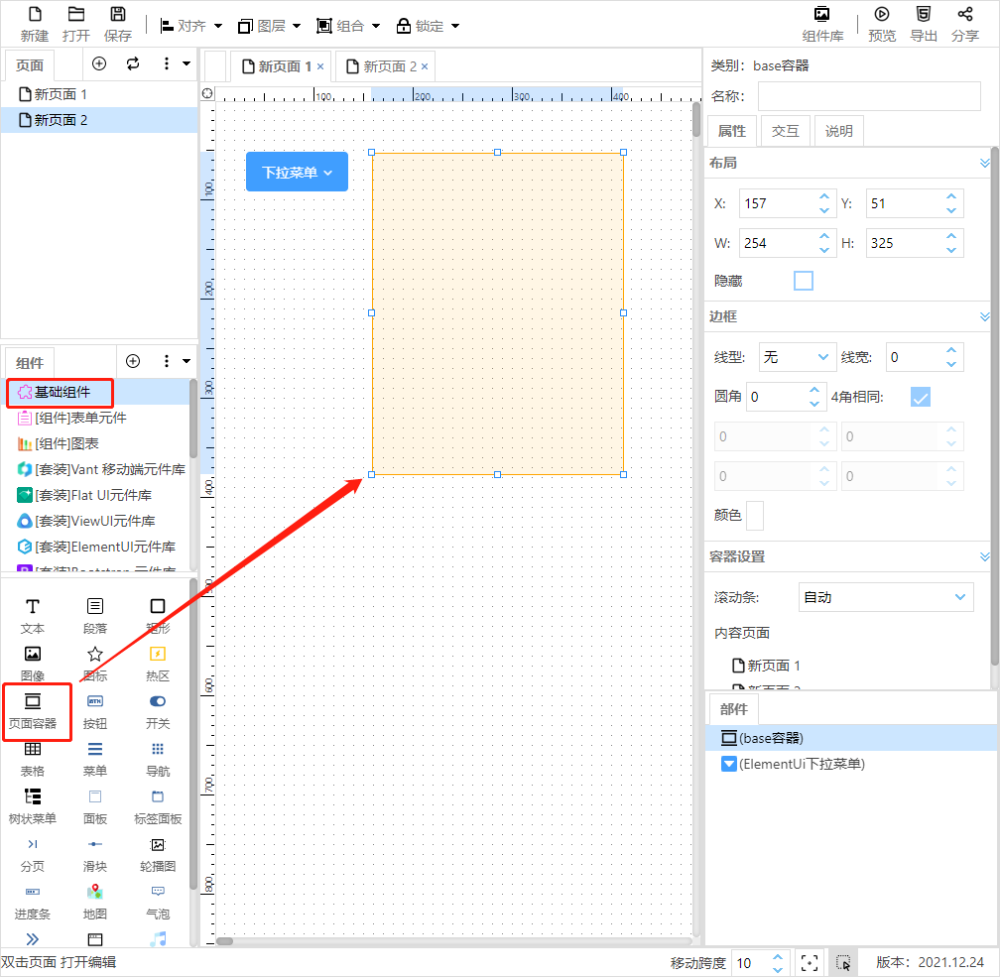Viewport: 1000px width, 977px height.
Task: Close the 新页面 1 canvas tab
Action: (x=320, y=66)
